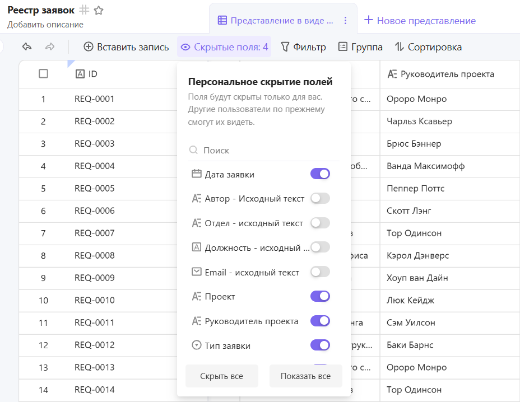Click cell REQ-0004
The image size is (520, 402).
coord(95,166)
